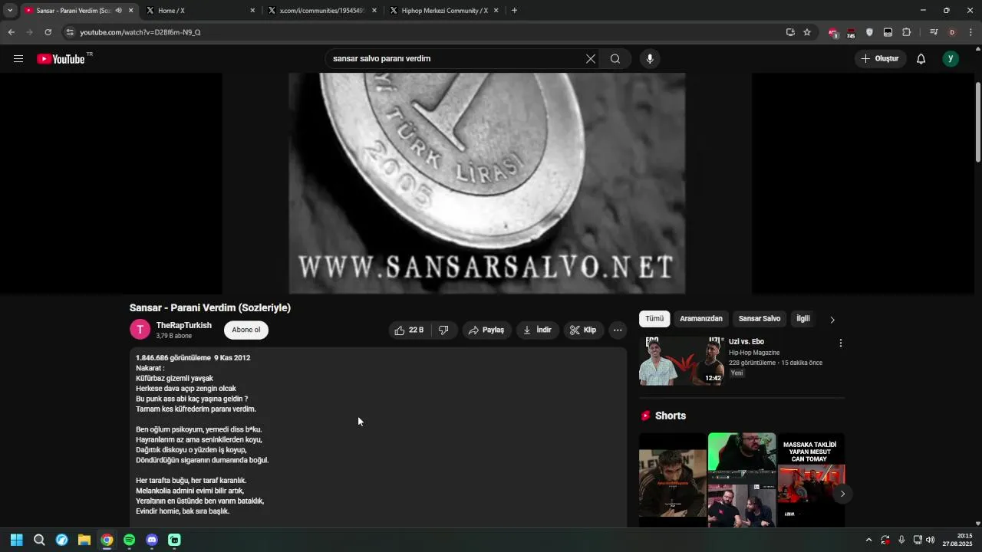Go back with the browser back arrow

11,32
